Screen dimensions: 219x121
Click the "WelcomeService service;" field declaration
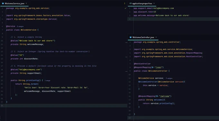click(x=151, y=78)
